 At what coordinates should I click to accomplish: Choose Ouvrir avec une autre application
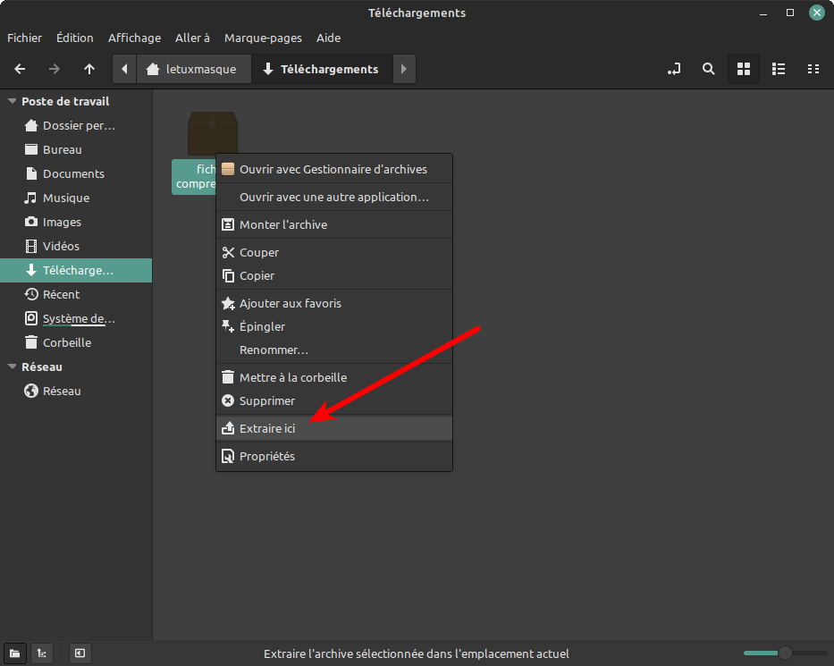[334, 197]
